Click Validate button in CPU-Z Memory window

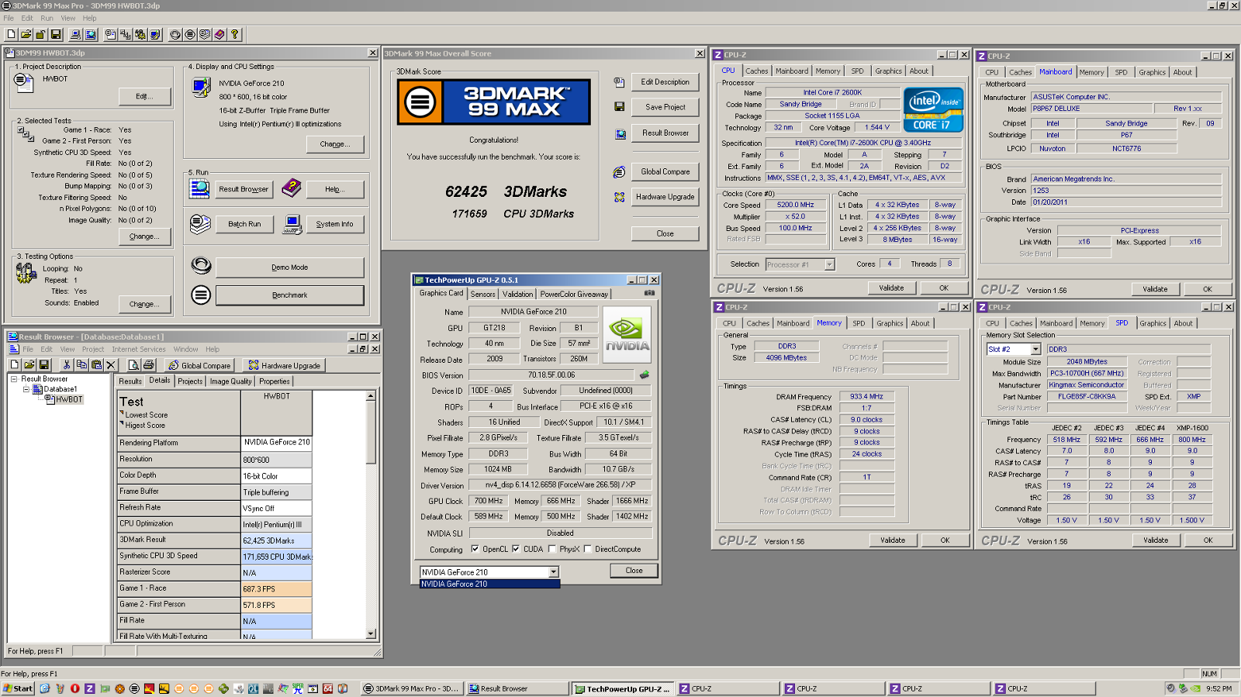(x=892, y=540)
